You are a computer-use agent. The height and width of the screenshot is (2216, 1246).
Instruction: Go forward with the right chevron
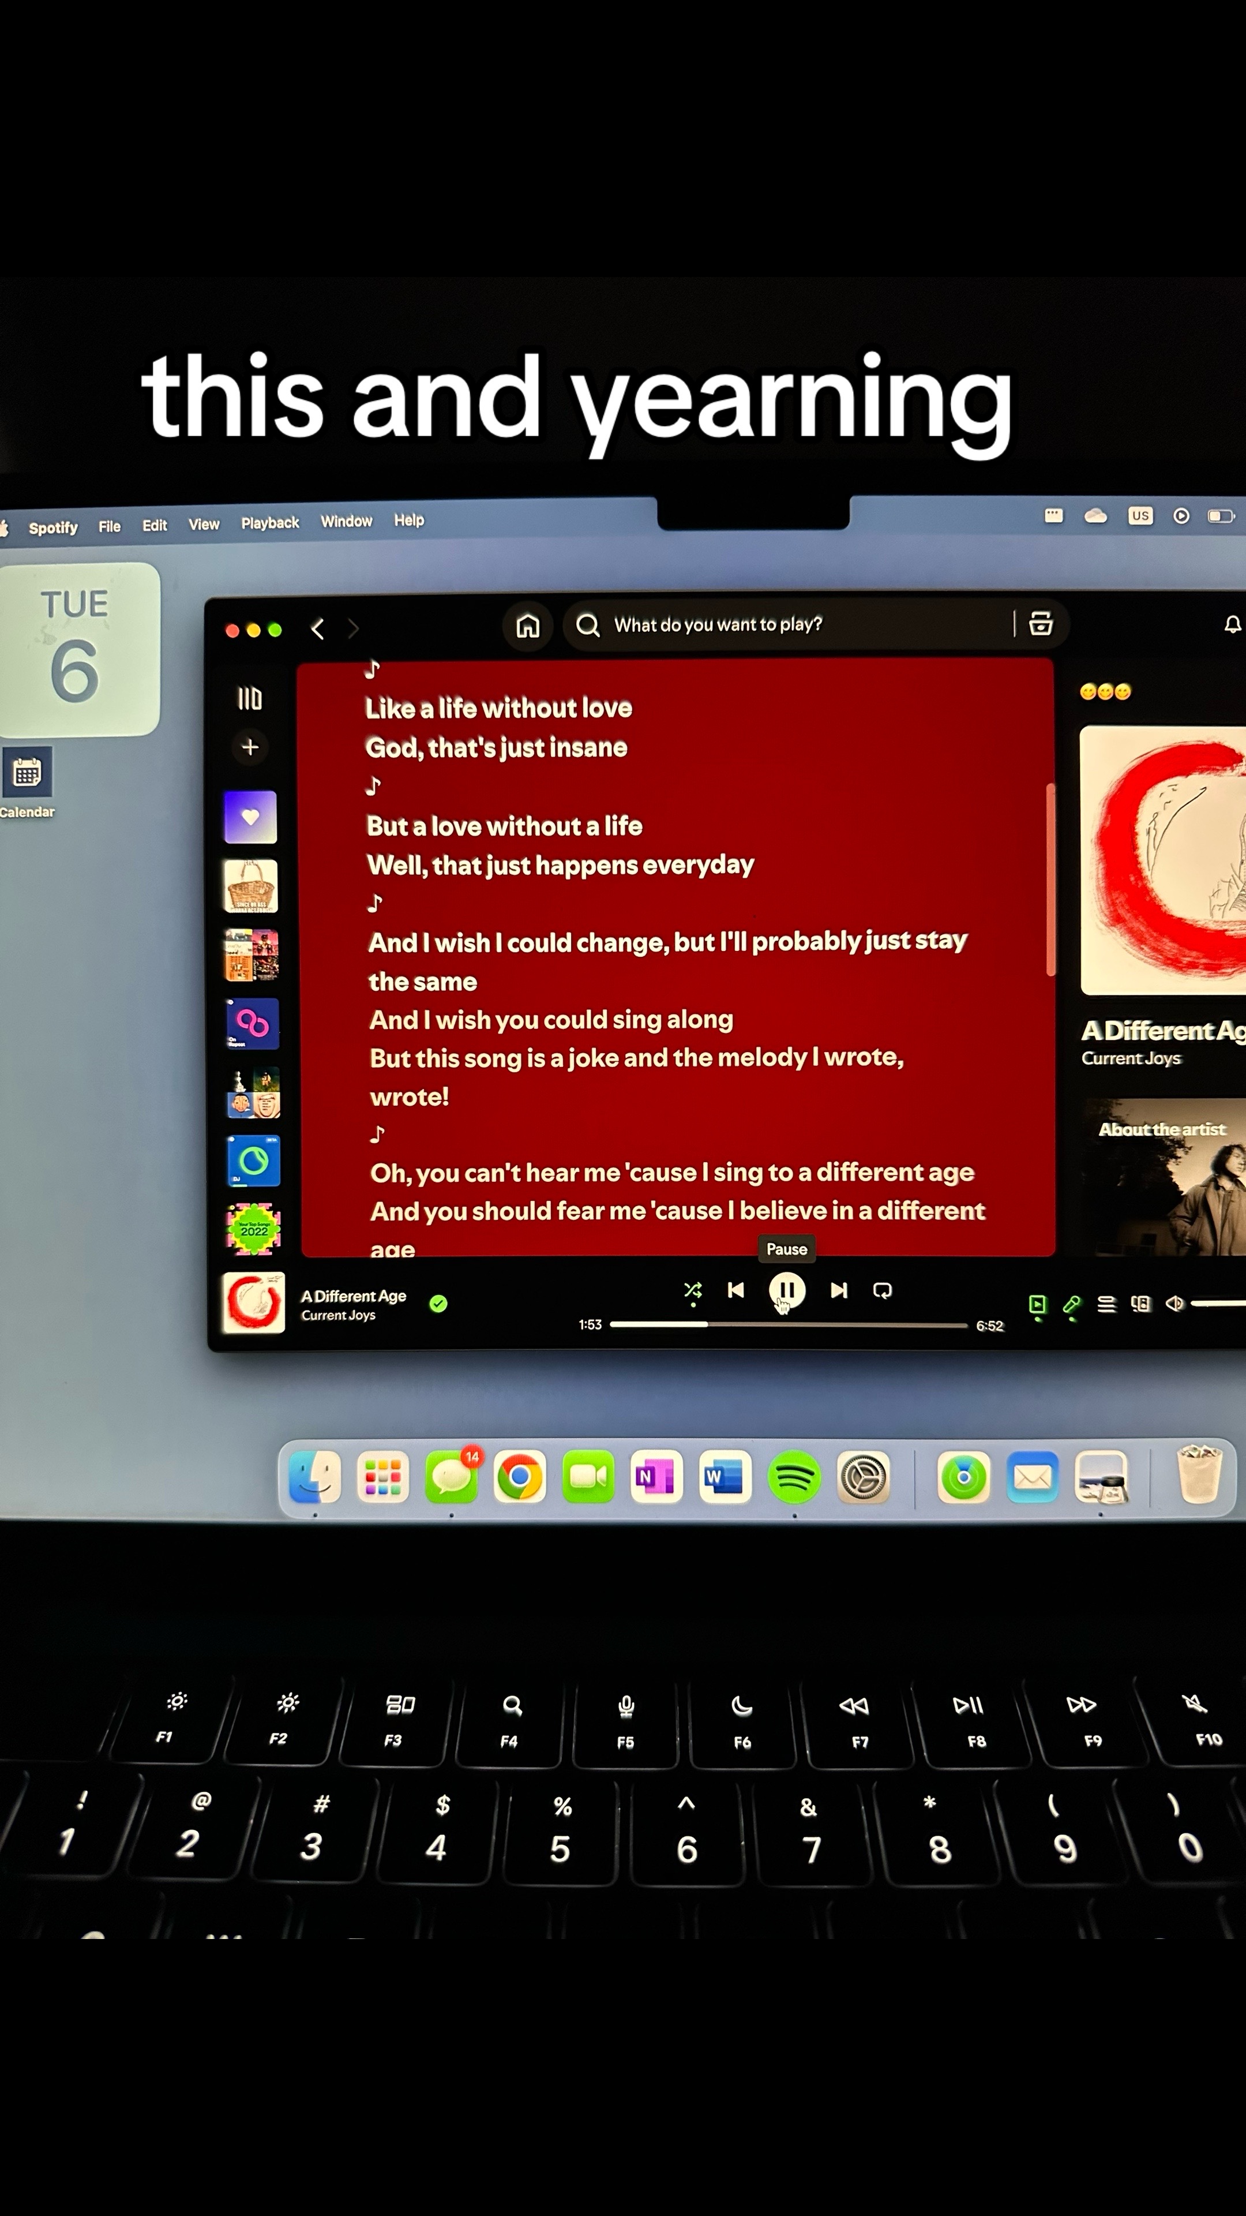tap(352, 629)
